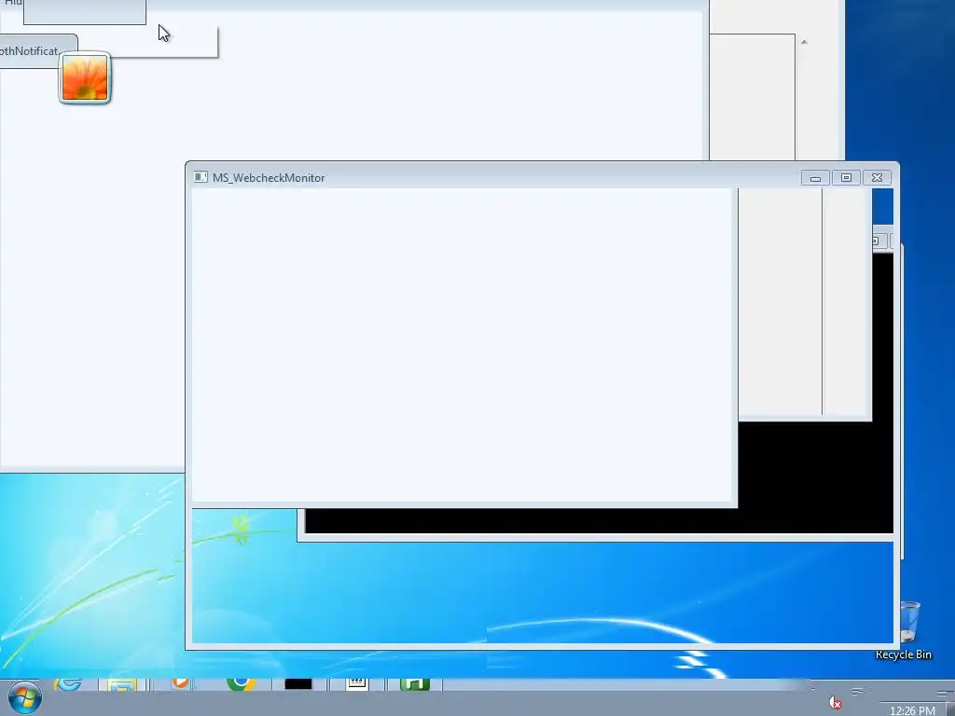Click the partially visible othNotificat window label
Image resolution: width=955 pixels, height=716 pixels.
[29, 51]
